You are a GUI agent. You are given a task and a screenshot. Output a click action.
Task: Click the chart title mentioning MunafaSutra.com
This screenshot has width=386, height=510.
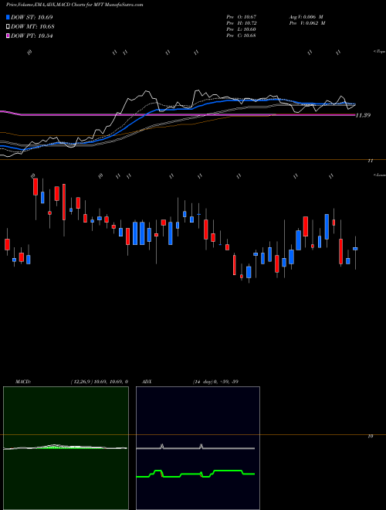pyautogui.click(x=75, y=5)
